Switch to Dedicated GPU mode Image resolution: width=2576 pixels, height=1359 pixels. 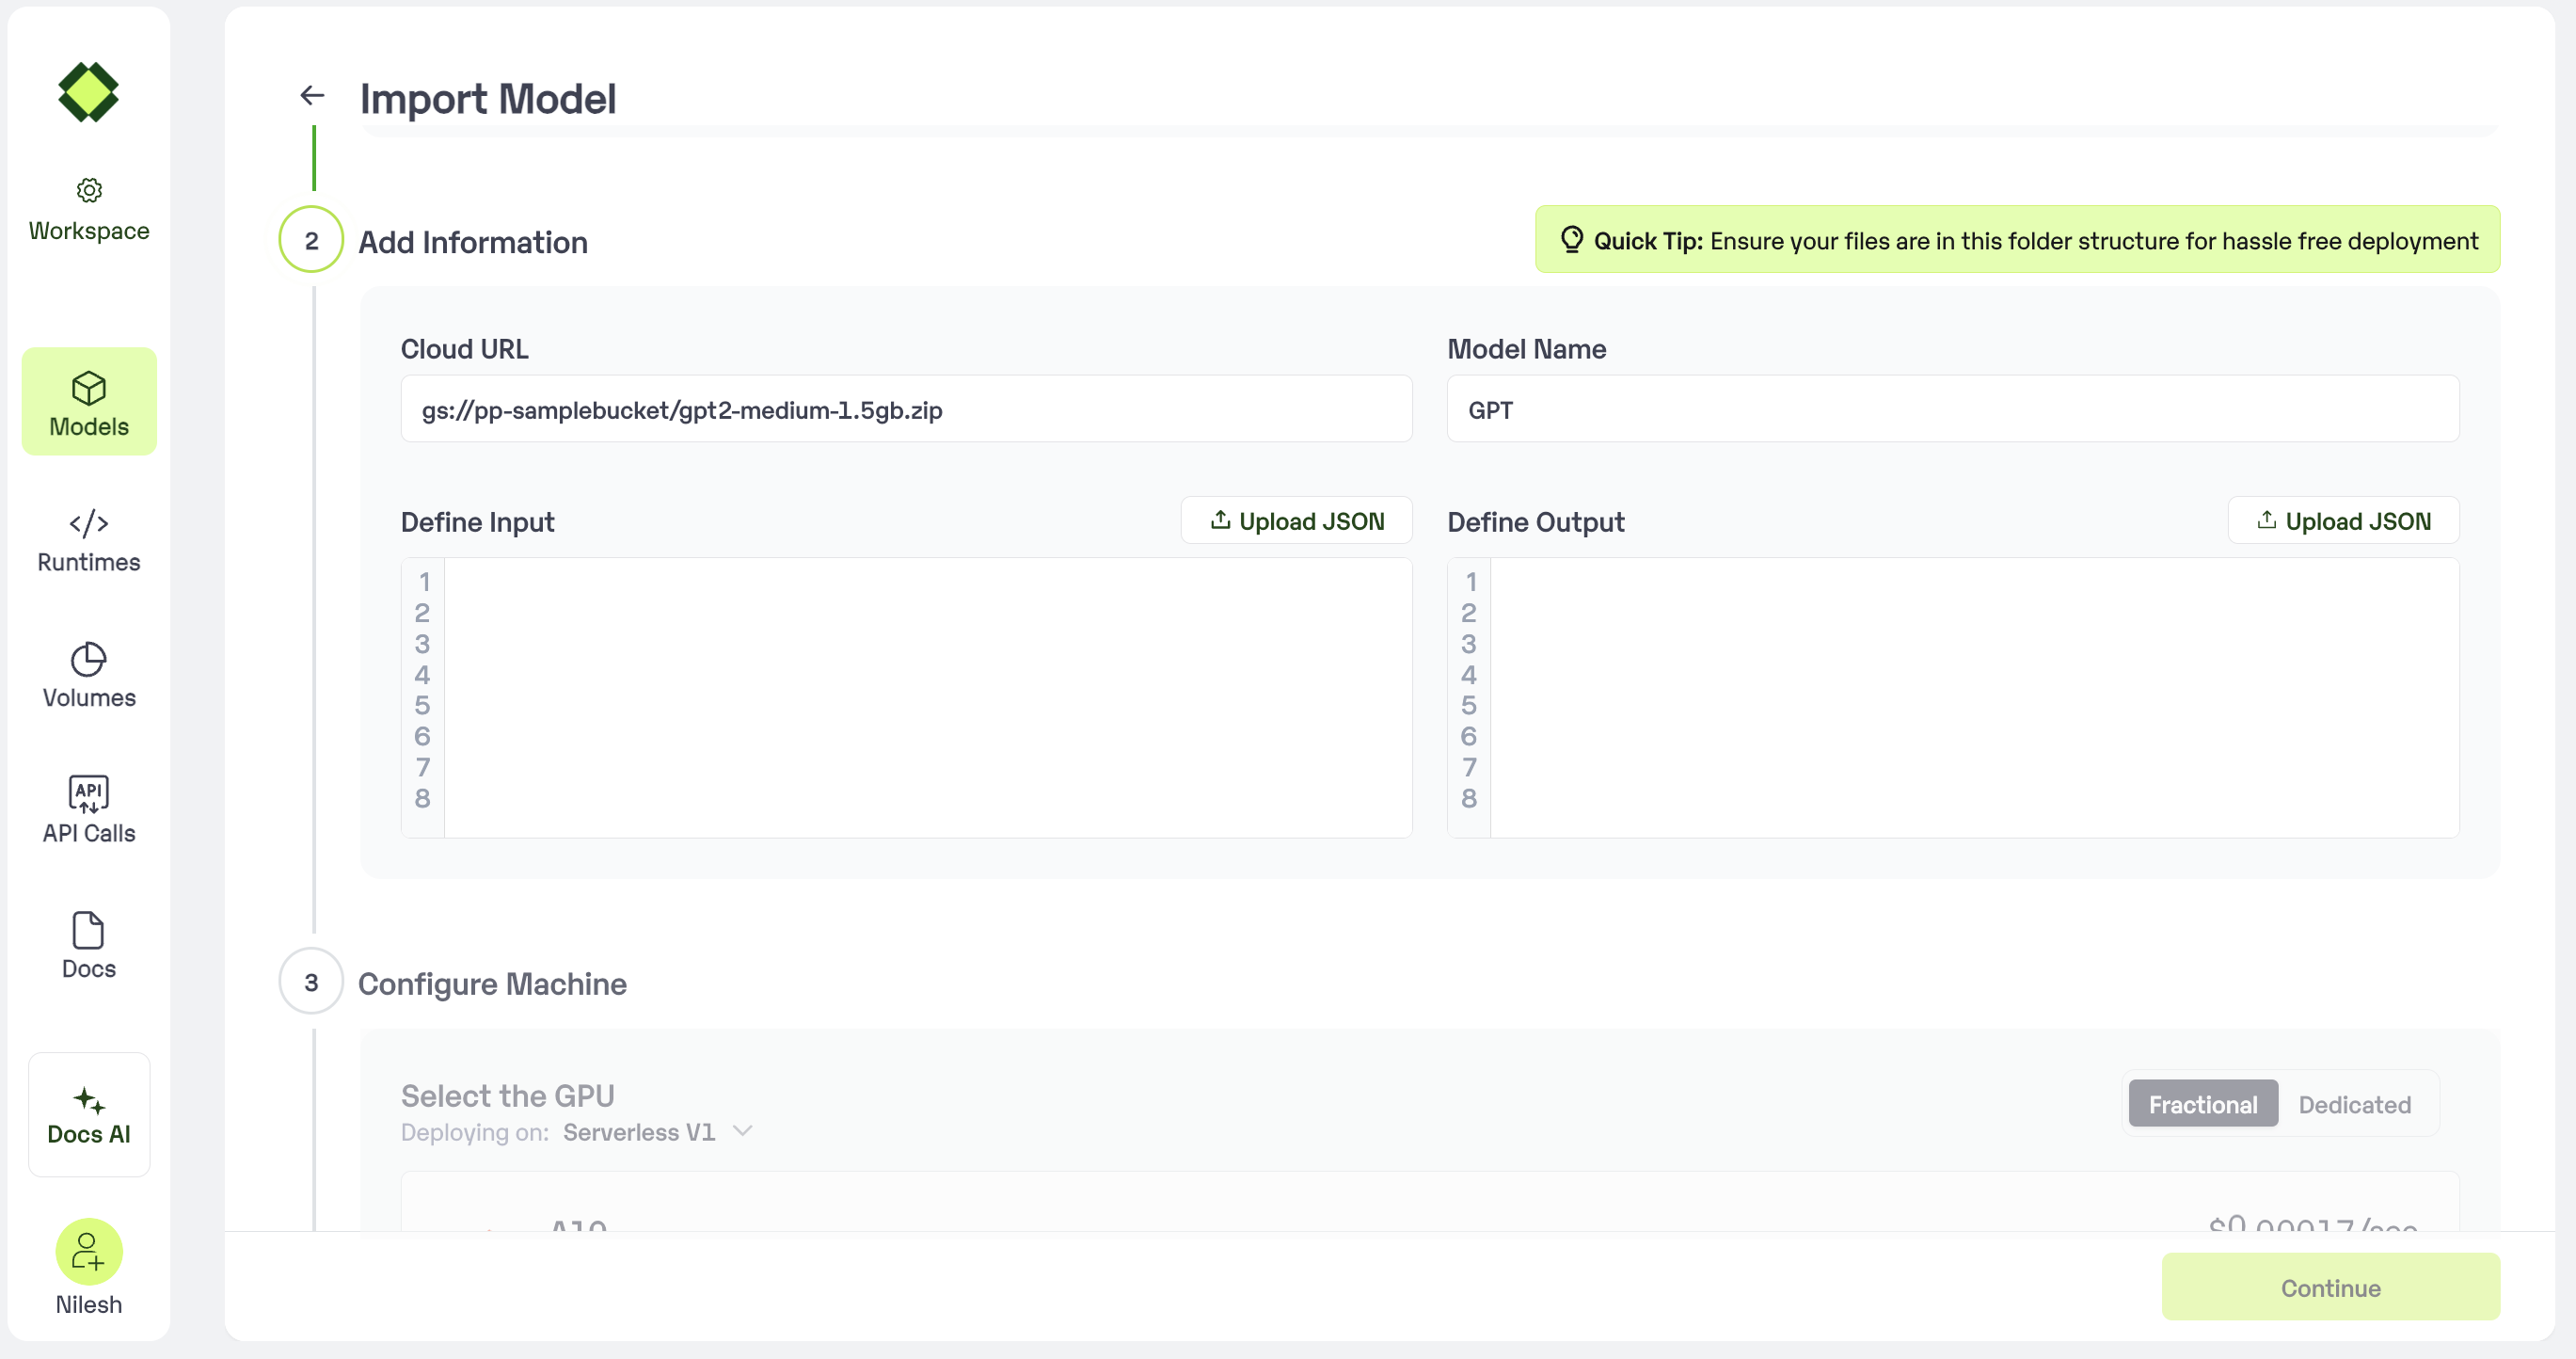pyautogui.click(x=2354, y=1104)
